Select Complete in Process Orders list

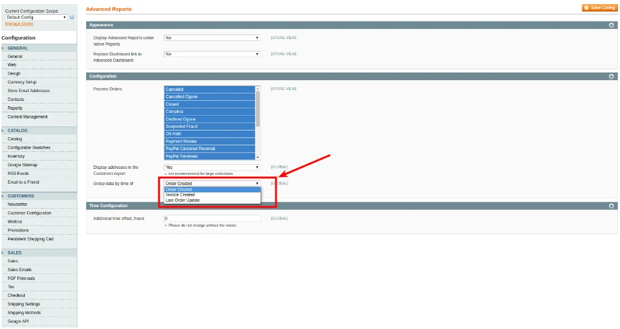pyautogui.click(x=209, y=112)
